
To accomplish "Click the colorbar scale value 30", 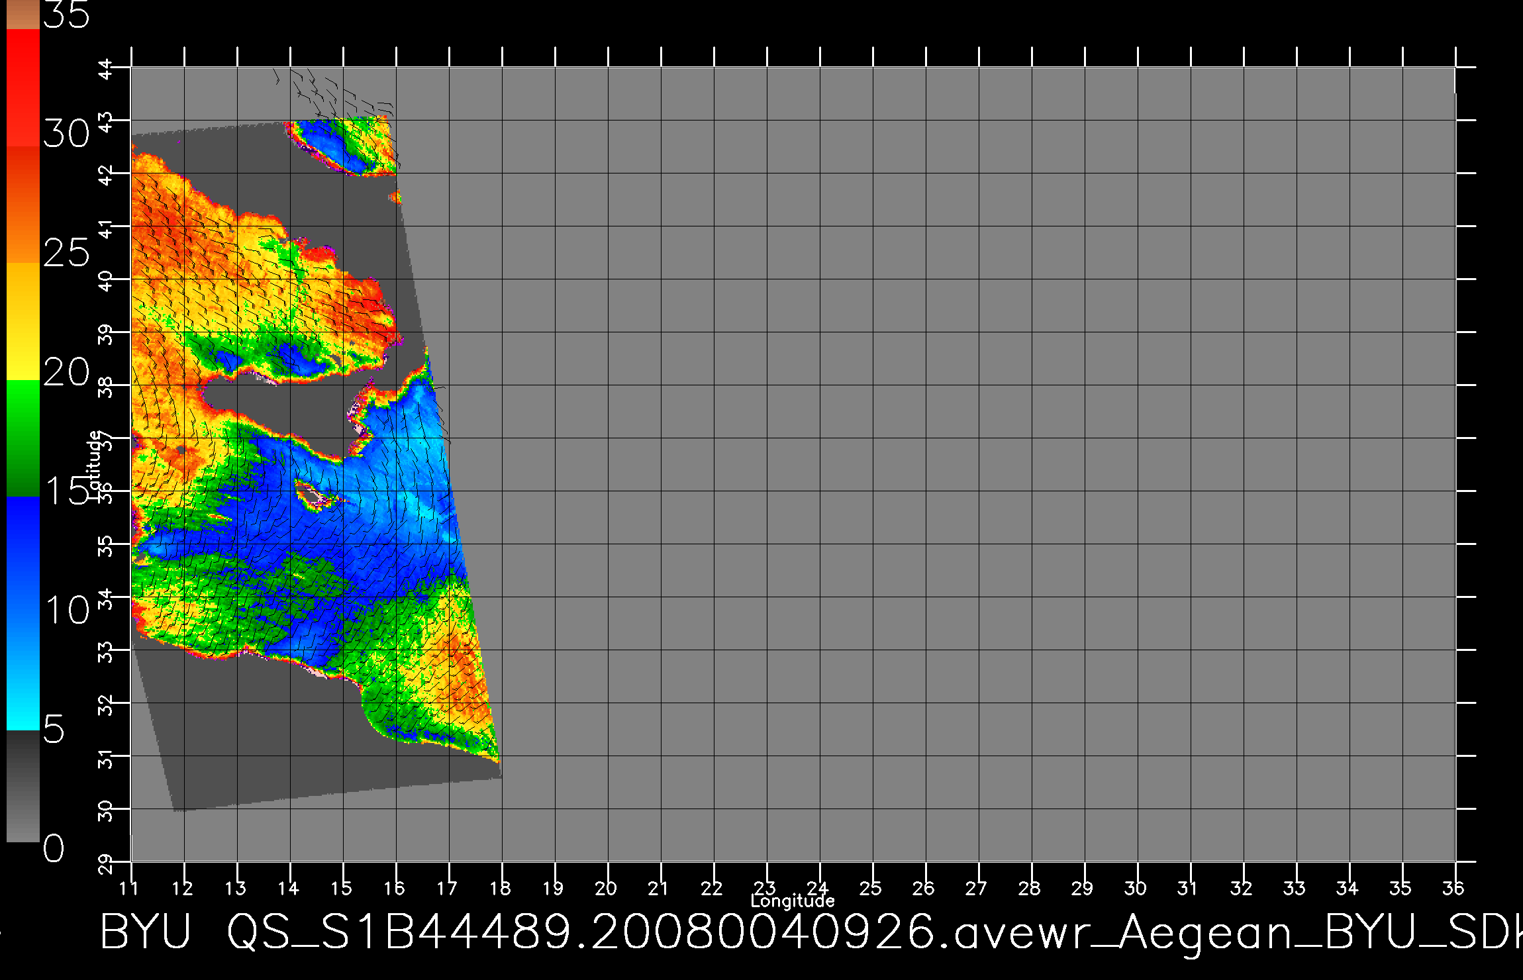I will tap(66, 134).
